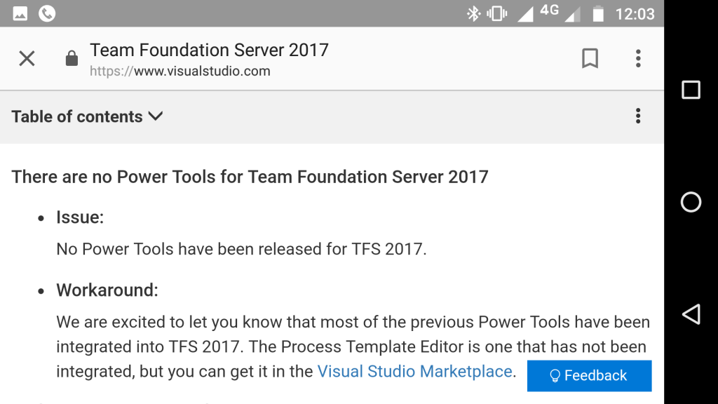Image resolution: width=718 pixels, height=404 pixels.
Task: Expand the Table of contents dropdown
Action: [x=87, y=116]
